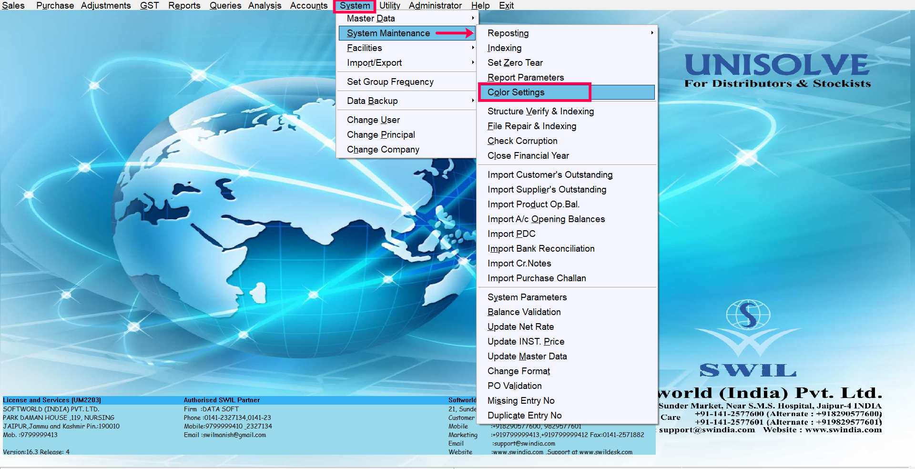Expand the Data Backup submenu
The height and width of the screenshot is (469, 915).
[x=407, y=101]
